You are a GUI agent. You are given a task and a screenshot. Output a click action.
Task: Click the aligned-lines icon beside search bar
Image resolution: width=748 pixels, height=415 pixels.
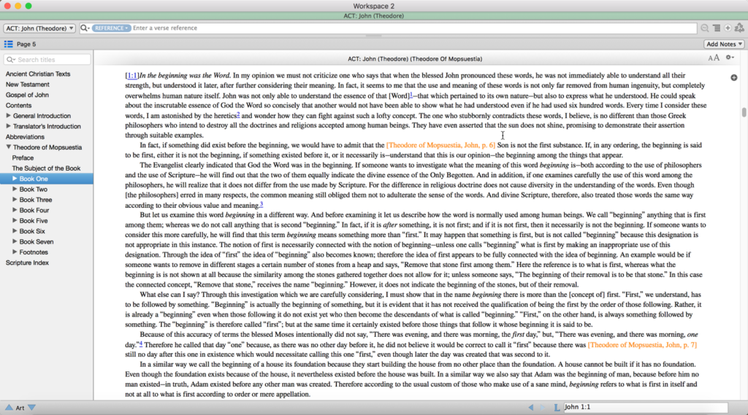tap(717, 28)
